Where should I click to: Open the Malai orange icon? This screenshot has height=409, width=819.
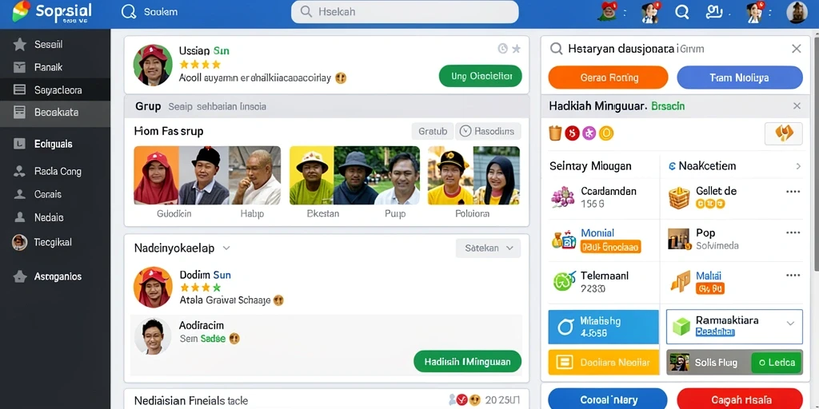click(x=680, y=282)
